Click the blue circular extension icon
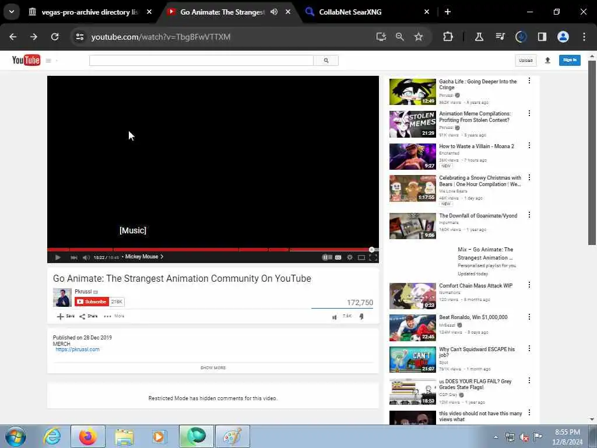 (x=521, y=37)
